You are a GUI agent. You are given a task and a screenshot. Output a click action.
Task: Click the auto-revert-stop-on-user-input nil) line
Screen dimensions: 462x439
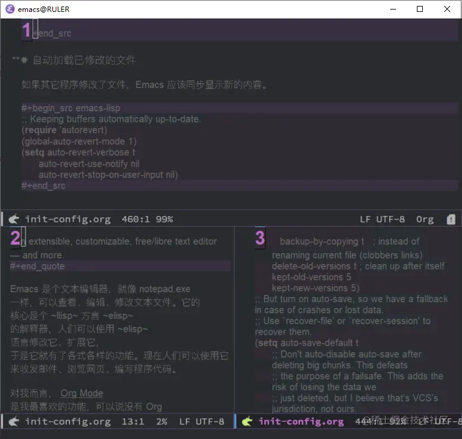click(x=108, y=175)
